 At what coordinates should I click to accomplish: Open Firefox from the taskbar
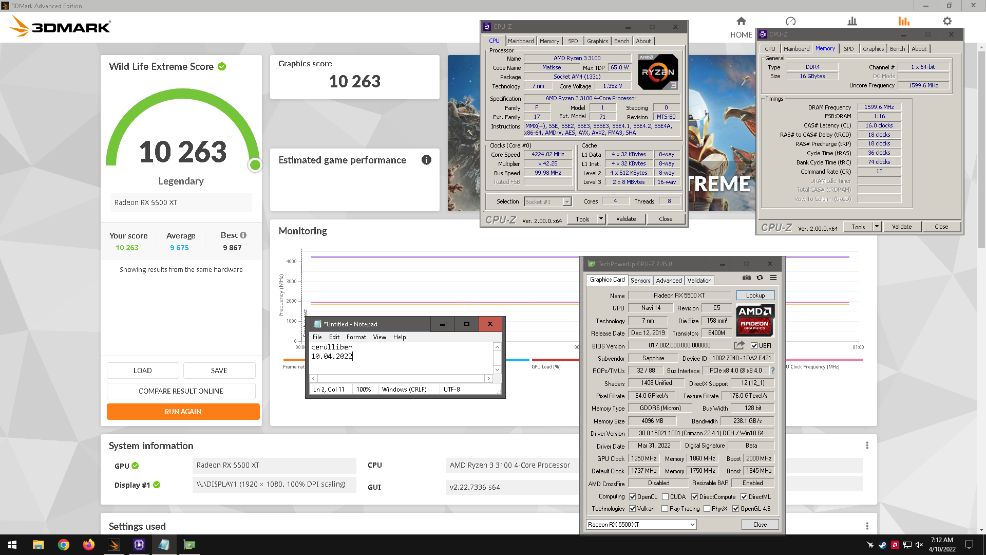point(88,545)
